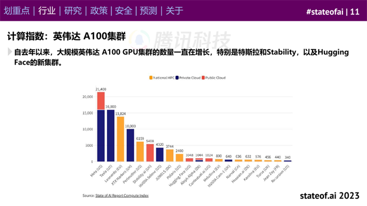Go to the 预测 section
The width and height of the screenshot is (367, 206).
click(x=148, y=11)
